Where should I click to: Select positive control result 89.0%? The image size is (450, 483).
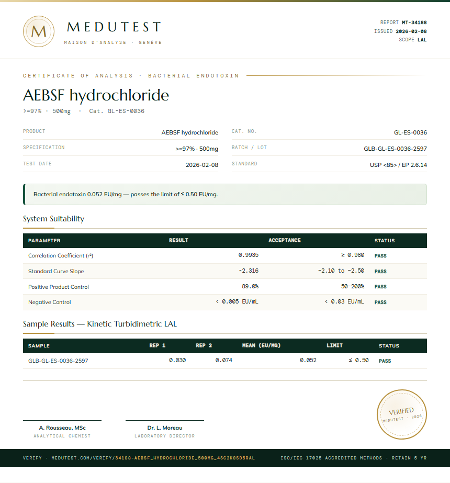point(250,286)
